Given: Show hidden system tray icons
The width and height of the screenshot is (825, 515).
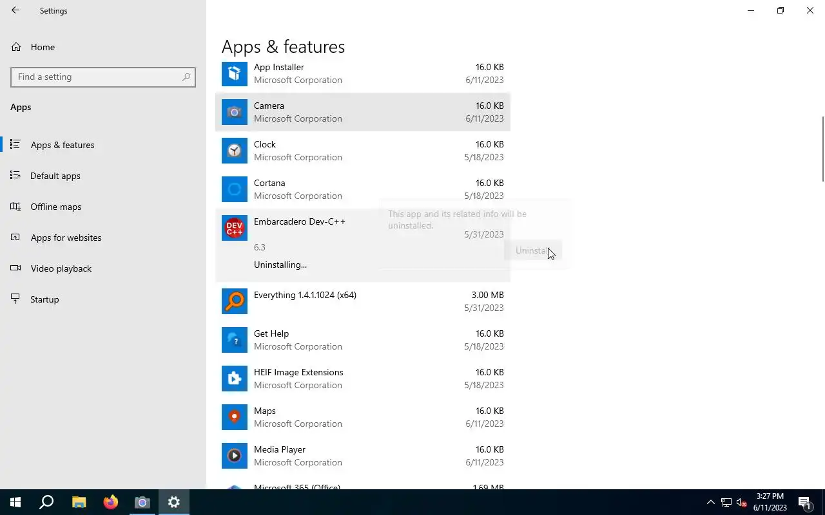Looking at the screenshot, I should [711, 502].
